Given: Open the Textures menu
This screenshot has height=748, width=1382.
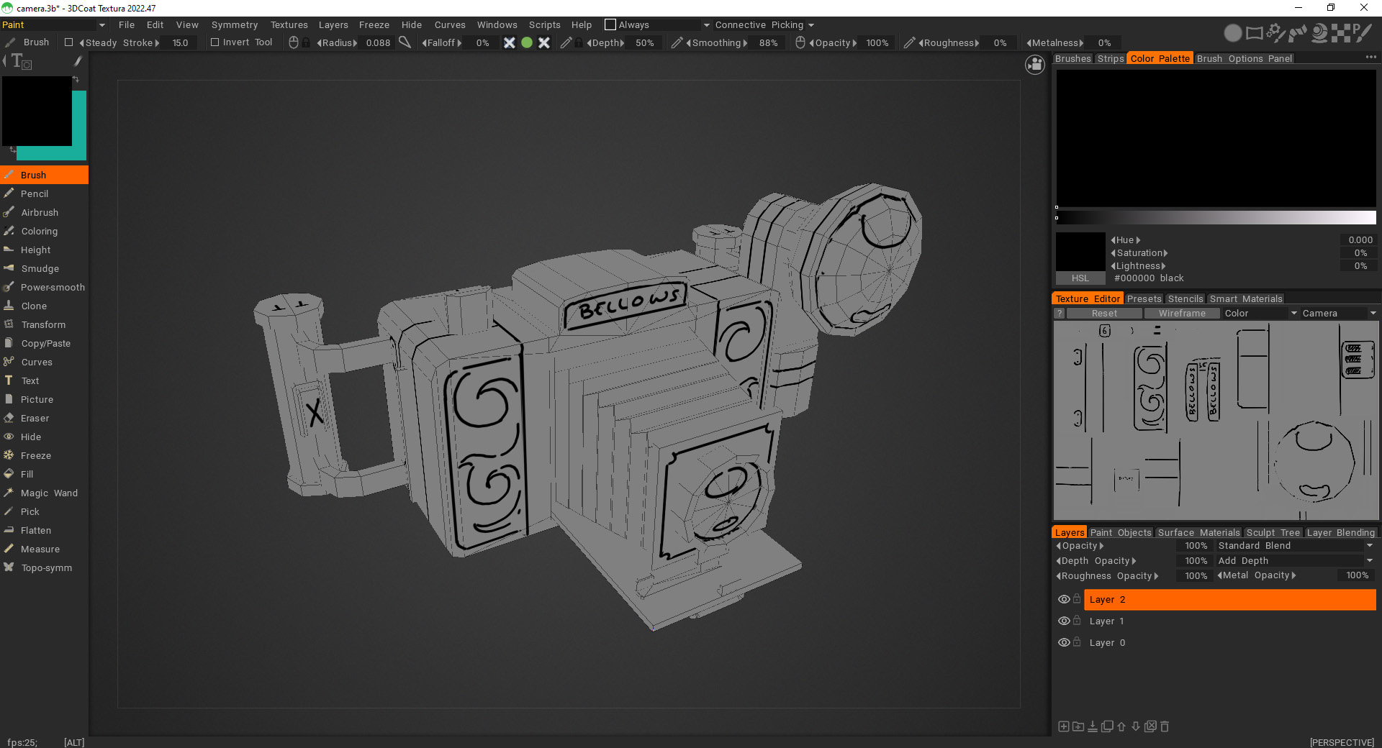Looking at the screenshot, I should [x=289, y=24].
